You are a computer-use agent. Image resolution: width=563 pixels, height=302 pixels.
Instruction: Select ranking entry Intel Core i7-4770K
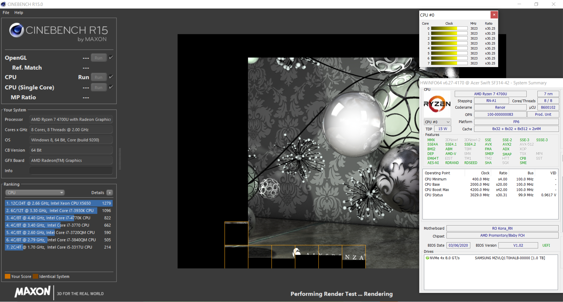[x=59, y=218]
